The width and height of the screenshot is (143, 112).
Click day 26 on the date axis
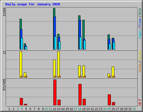(x=113, y=109)
